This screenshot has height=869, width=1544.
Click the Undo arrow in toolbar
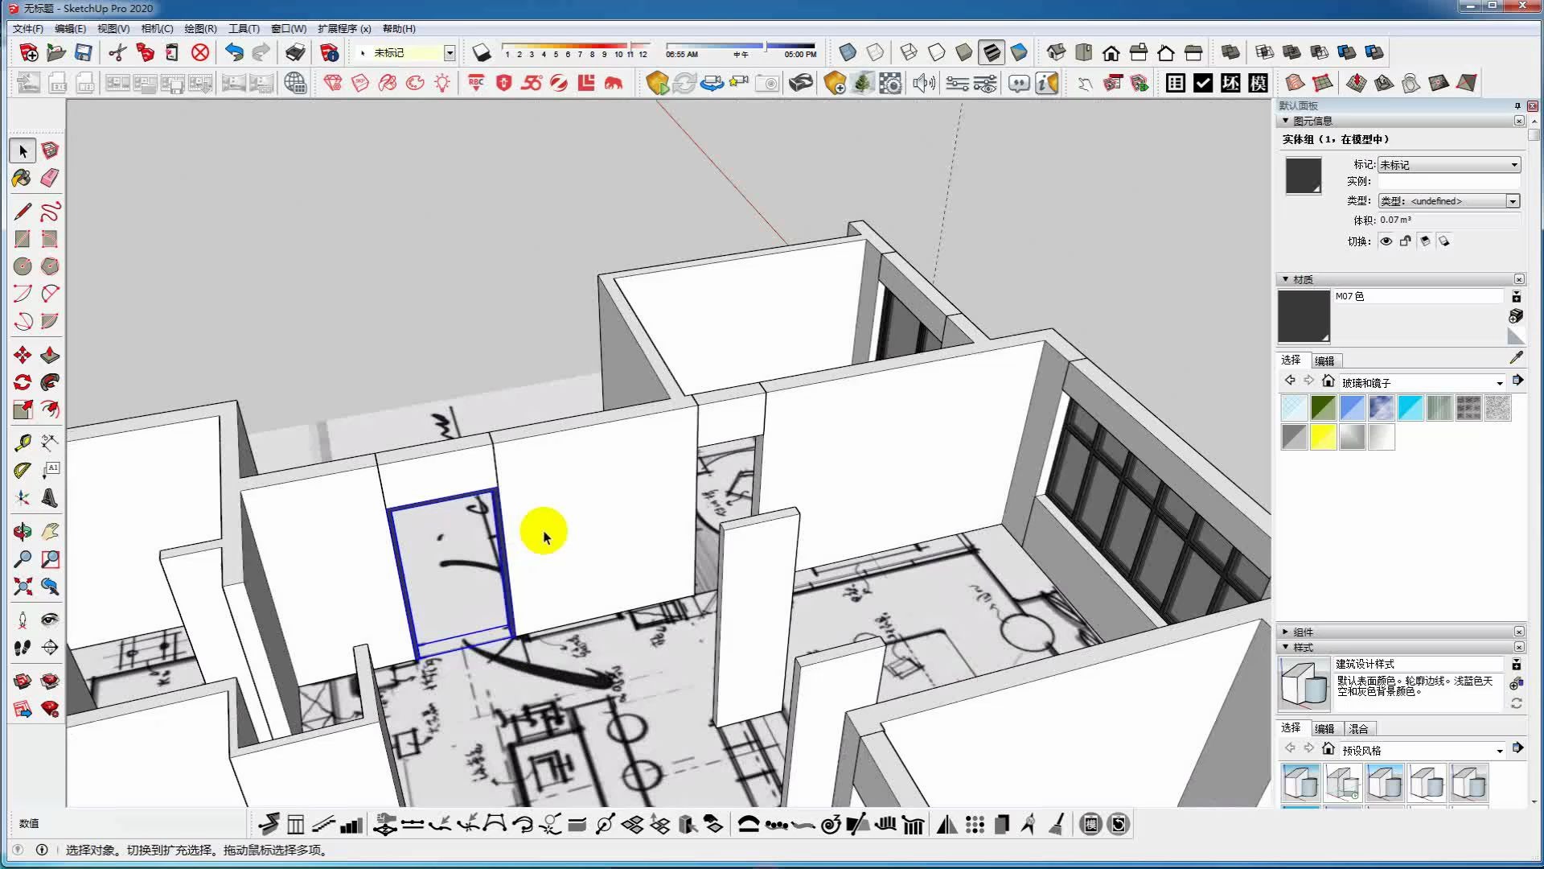pyautogui.click(x=234, y=53)
